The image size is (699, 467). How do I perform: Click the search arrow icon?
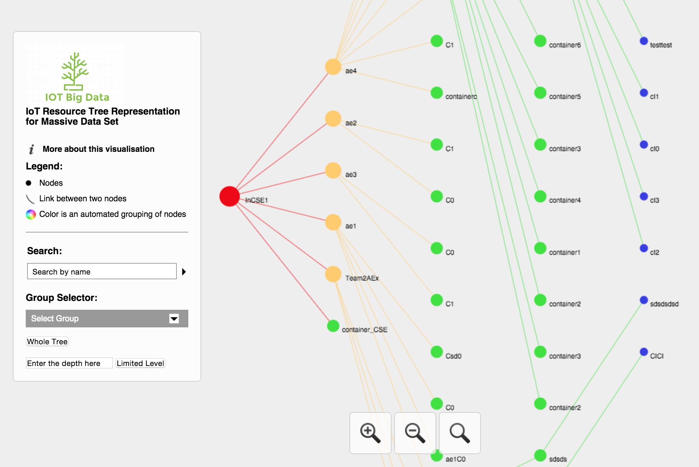184,271
